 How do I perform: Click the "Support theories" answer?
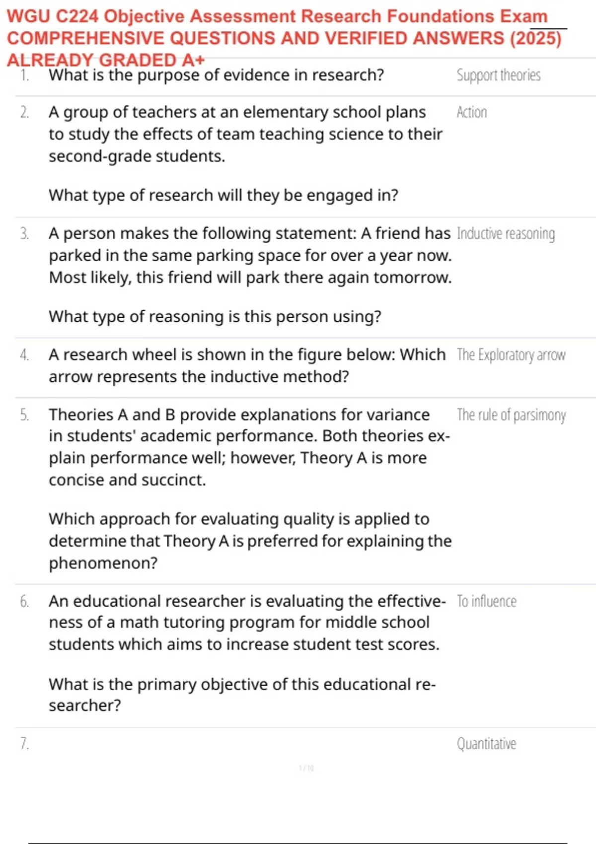[x=498, y=75]
